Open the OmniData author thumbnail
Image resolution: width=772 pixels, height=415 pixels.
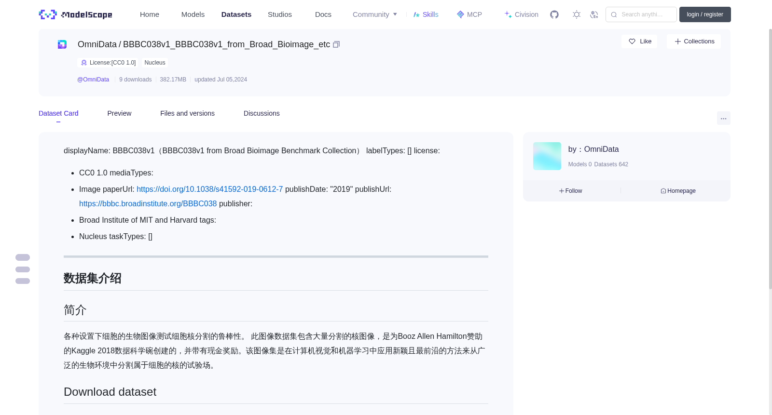(547, 156)
